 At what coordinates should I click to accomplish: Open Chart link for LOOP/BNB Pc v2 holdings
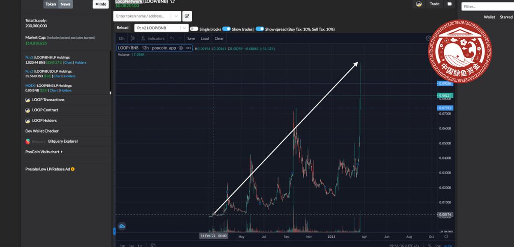69,62
